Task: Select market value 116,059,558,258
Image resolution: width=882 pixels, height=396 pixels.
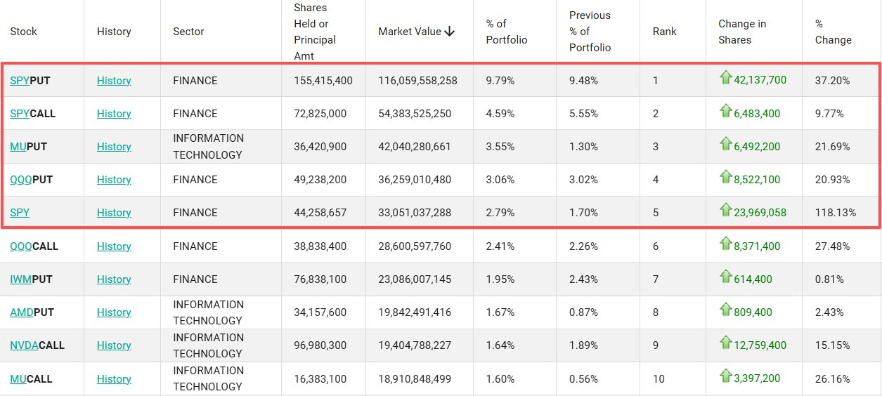Action: click(x=417, y=81)
